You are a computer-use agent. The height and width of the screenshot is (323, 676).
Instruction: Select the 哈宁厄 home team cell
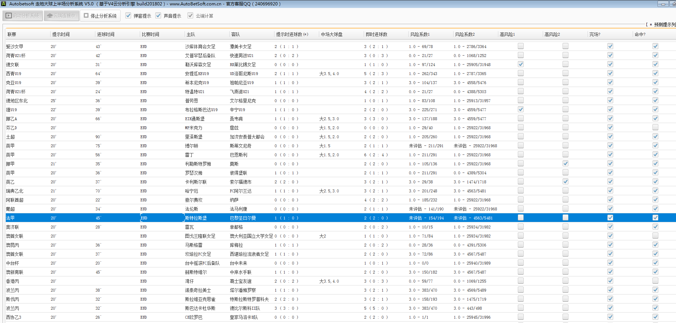pos(191,191)
